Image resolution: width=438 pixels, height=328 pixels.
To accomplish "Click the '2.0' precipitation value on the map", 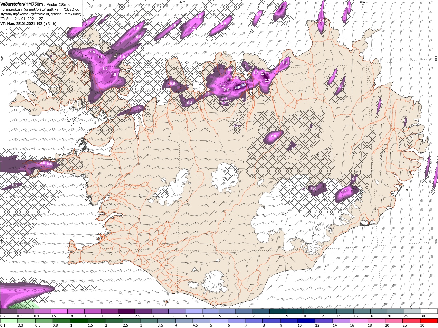I will [x=227, y=90].
